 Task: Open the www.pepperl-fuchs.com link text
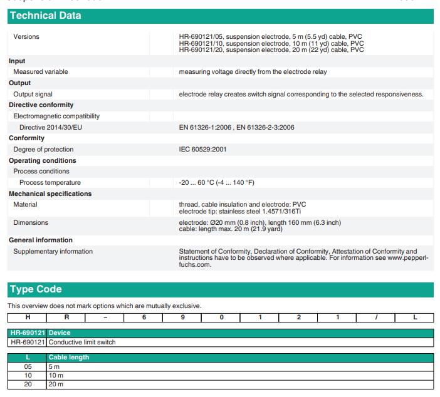pos(406,258)
